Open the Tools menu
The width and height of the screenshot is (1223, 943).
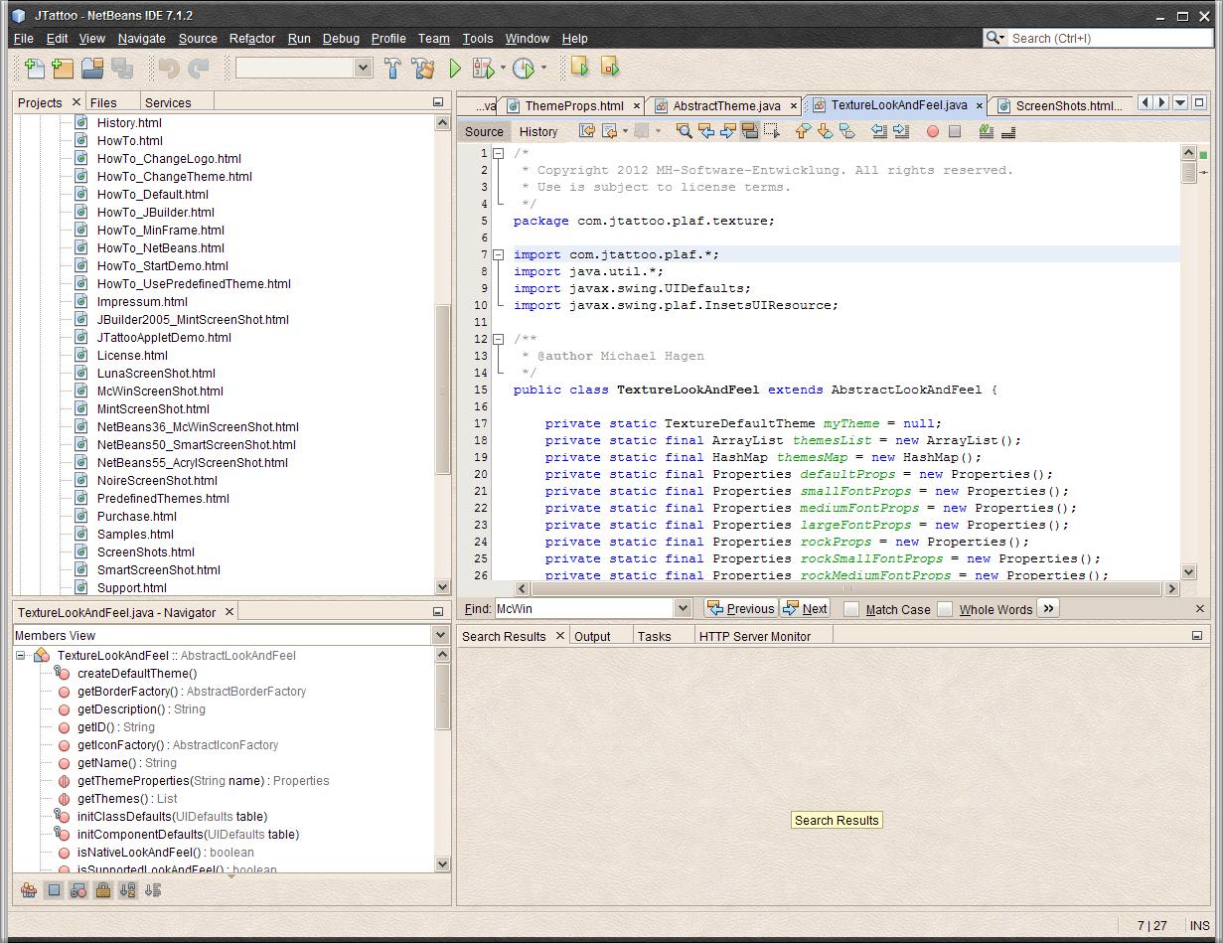coord(478,38)
